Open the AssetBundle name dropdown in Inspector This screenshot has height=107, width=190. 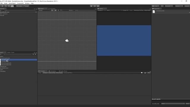tap(173, 104)
